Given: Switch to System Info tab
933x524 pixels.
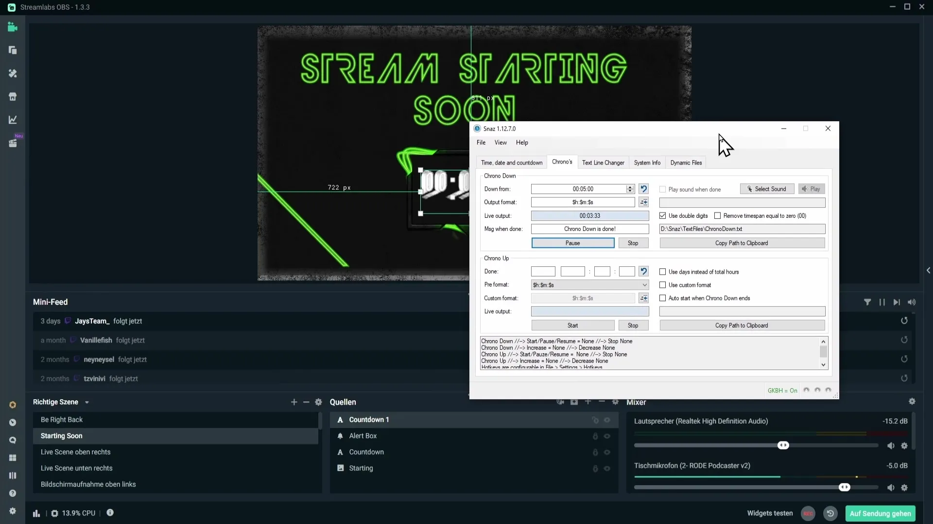Looking at the screenshot, I should click(647, 163).
